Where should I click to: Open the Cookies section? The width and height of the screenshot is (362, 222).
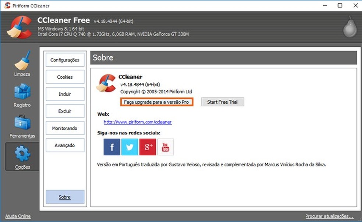[65, 77]
